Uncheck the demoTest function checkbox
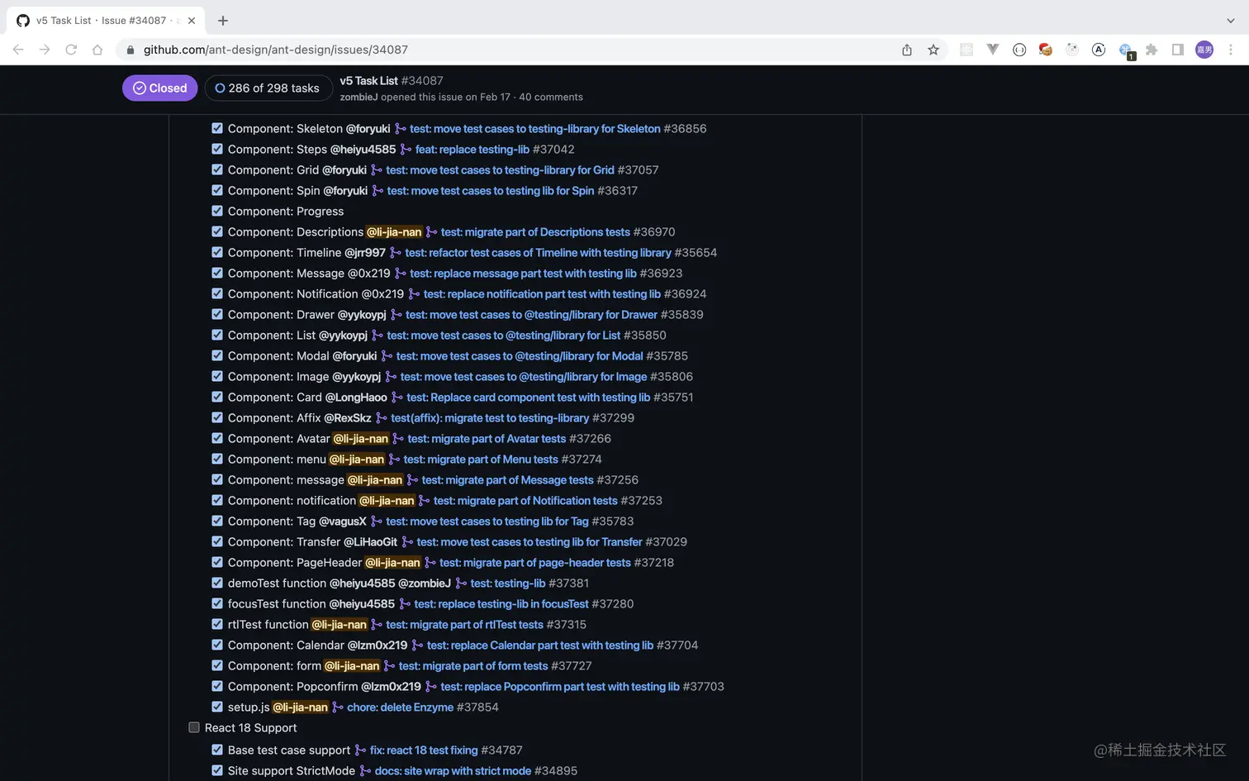This screenshot has height=781, width=1249. pyautogui.click(x=217, y=583)
